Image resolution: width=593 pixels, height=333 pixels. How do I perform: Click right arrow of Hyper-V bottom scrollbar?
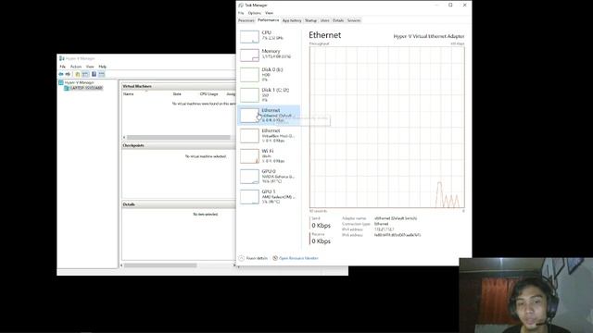[x=233, y=265]
